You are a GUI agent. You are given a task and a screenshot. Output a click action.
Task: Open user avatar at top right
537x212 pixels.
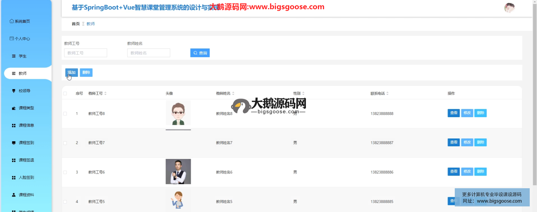pyautogui.click(x=509, y=8)
